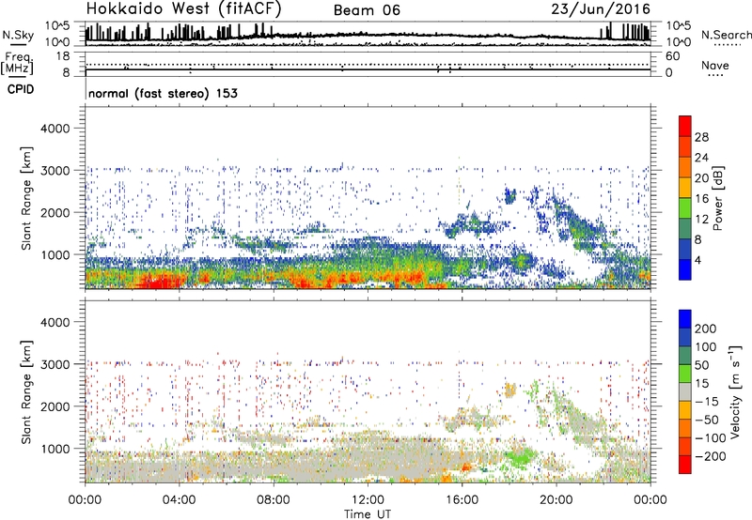The height and width of the screenshot is (520, 752).
Task: Click the 'Time UT' axis title
Action: click(x=368, y=514)
